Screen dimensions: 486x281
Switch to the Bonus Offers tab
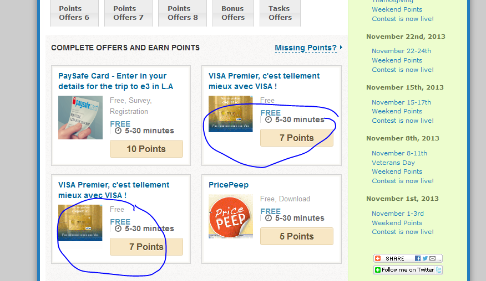point(232,13)
